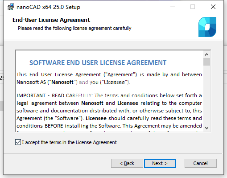Image resolution: width=227 pixels, height=178 pixels.
Task: Cancel the nanoCAD installation
Action: tap(200, 163)
